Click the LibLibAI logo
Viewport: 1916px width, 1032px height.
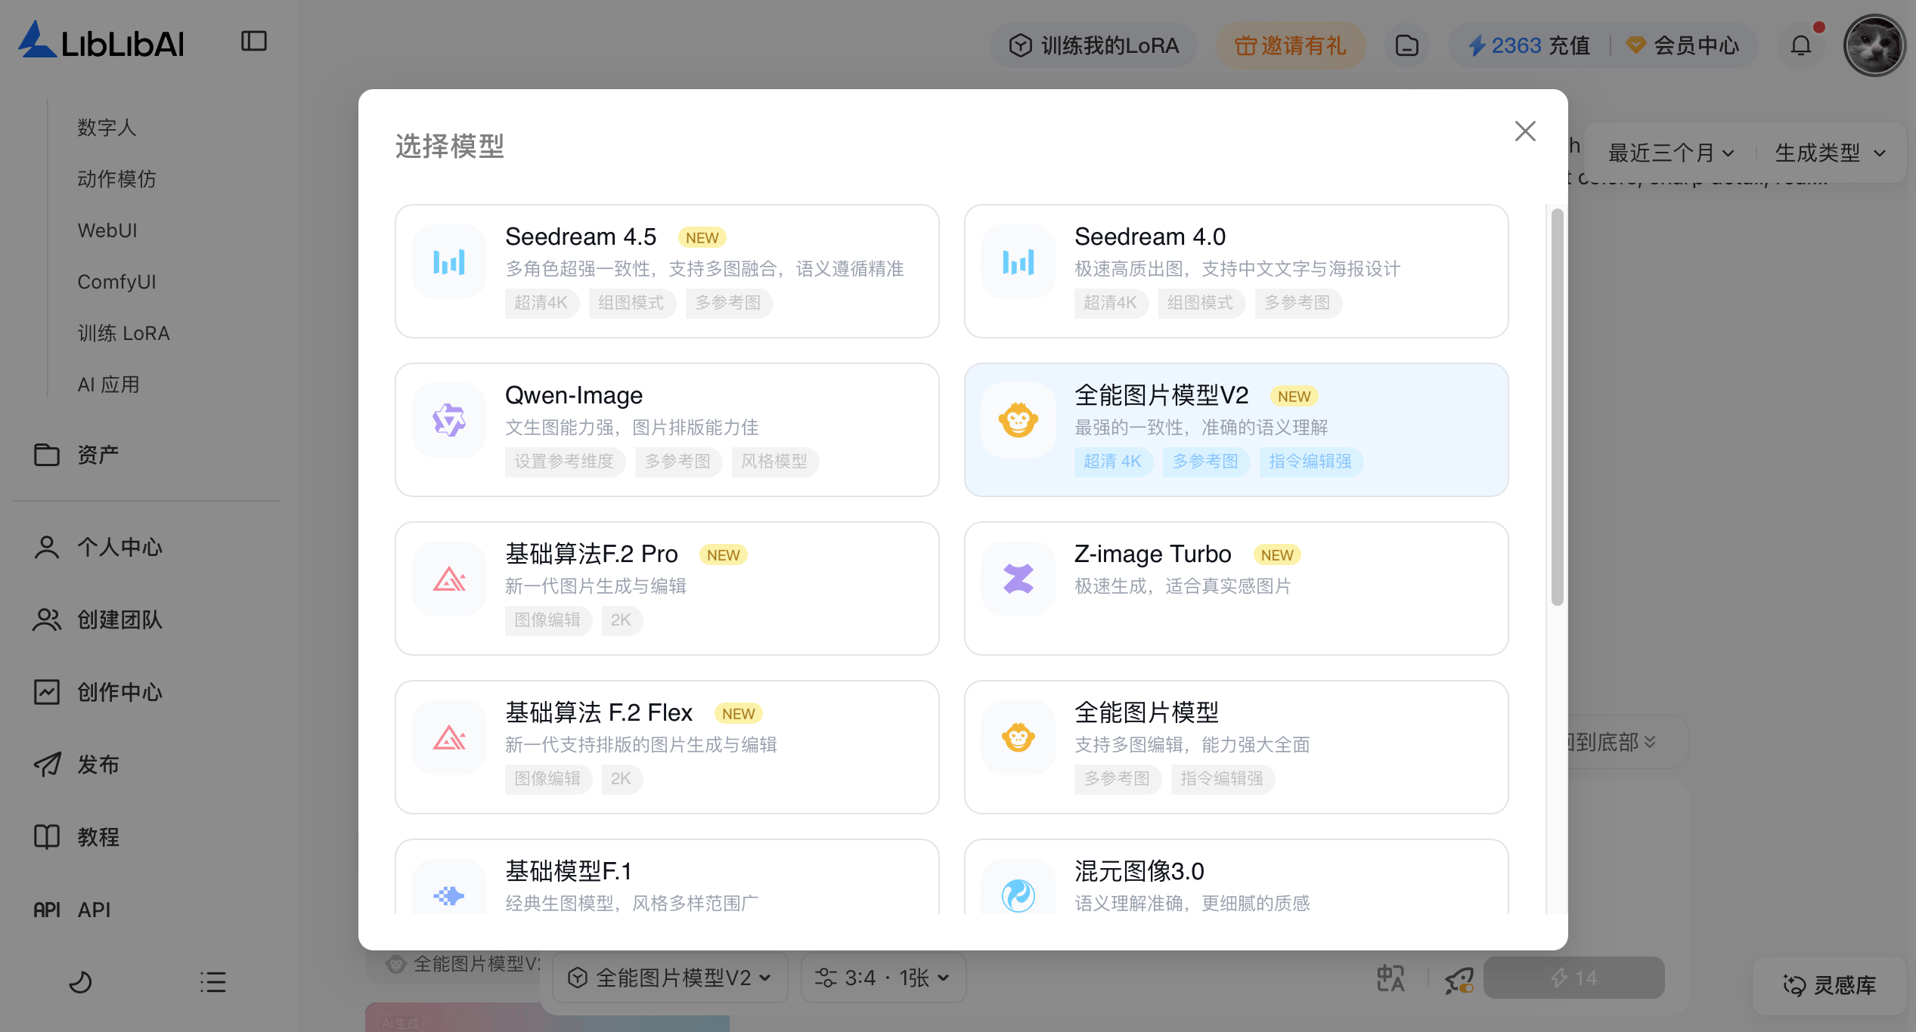[x=101, y=40]
